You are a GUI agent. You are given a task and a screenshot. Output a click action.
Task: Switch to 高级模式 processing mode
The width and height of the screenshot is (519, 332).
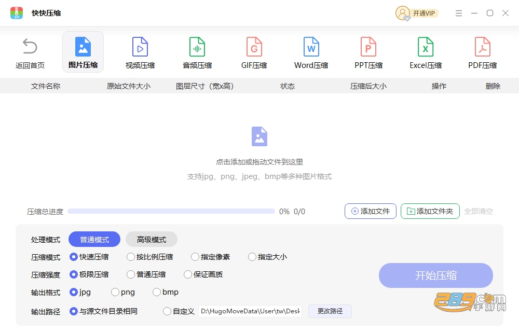tap(152, 240)
